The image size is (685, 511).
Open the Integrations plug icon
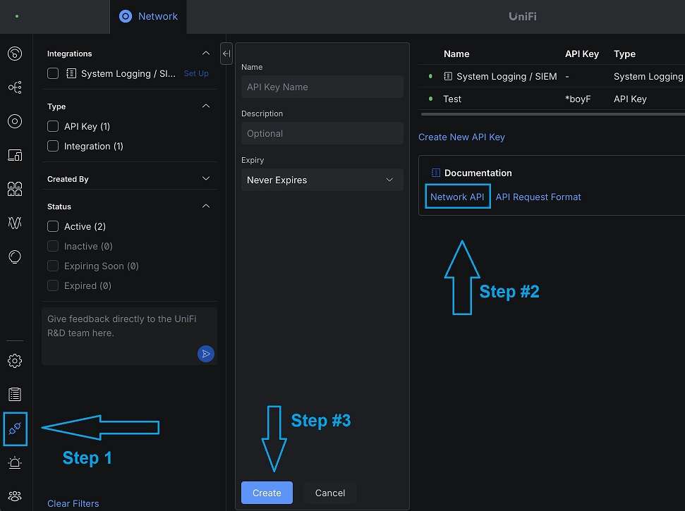click(x=15, y=429)
